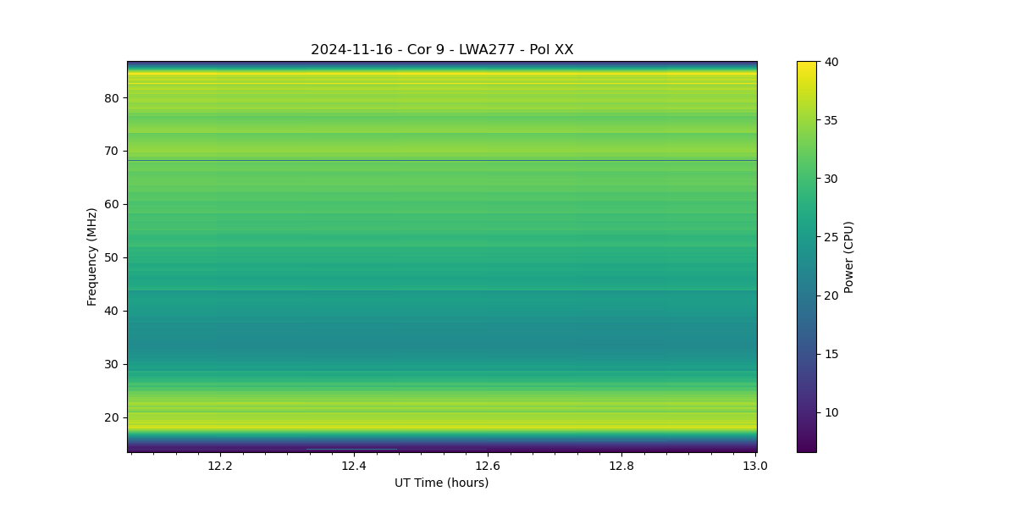1016x508 pixels.
Task: Click the 50 tick on the frequency axis
Action: [112, 257]
